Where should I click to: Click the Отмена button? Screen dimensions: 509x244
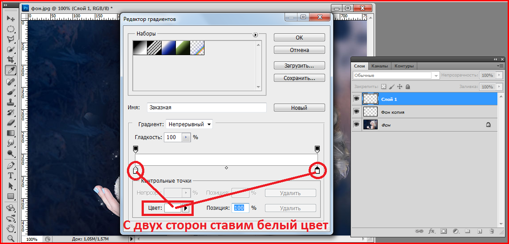pos(299,50)
